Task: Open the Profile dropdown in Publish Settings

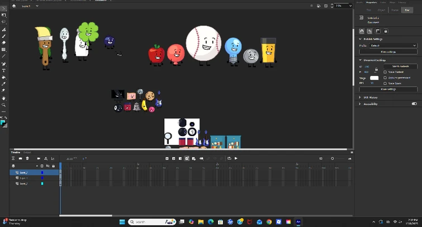Action: [393, 46]
